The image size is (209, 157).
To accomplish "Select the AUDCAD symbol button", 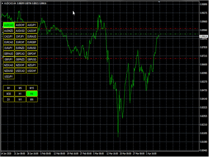I will tap(9, 25).
